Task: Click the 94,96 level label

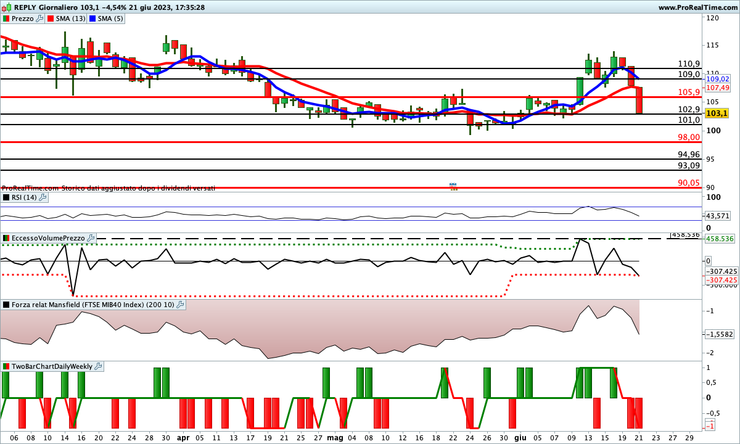Action: pos(689,154)
